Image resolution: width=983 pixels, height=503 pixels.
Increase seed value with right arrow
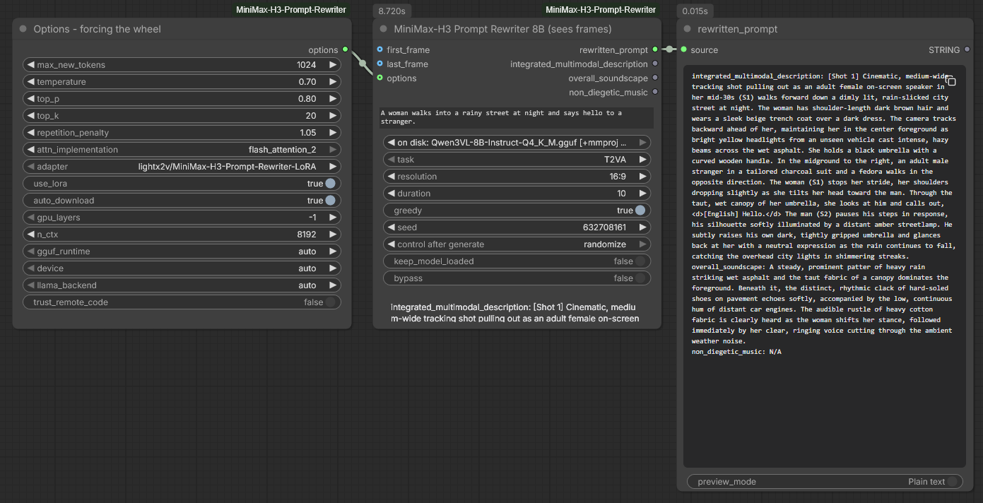pyautogui.click(x=642, y=227)
